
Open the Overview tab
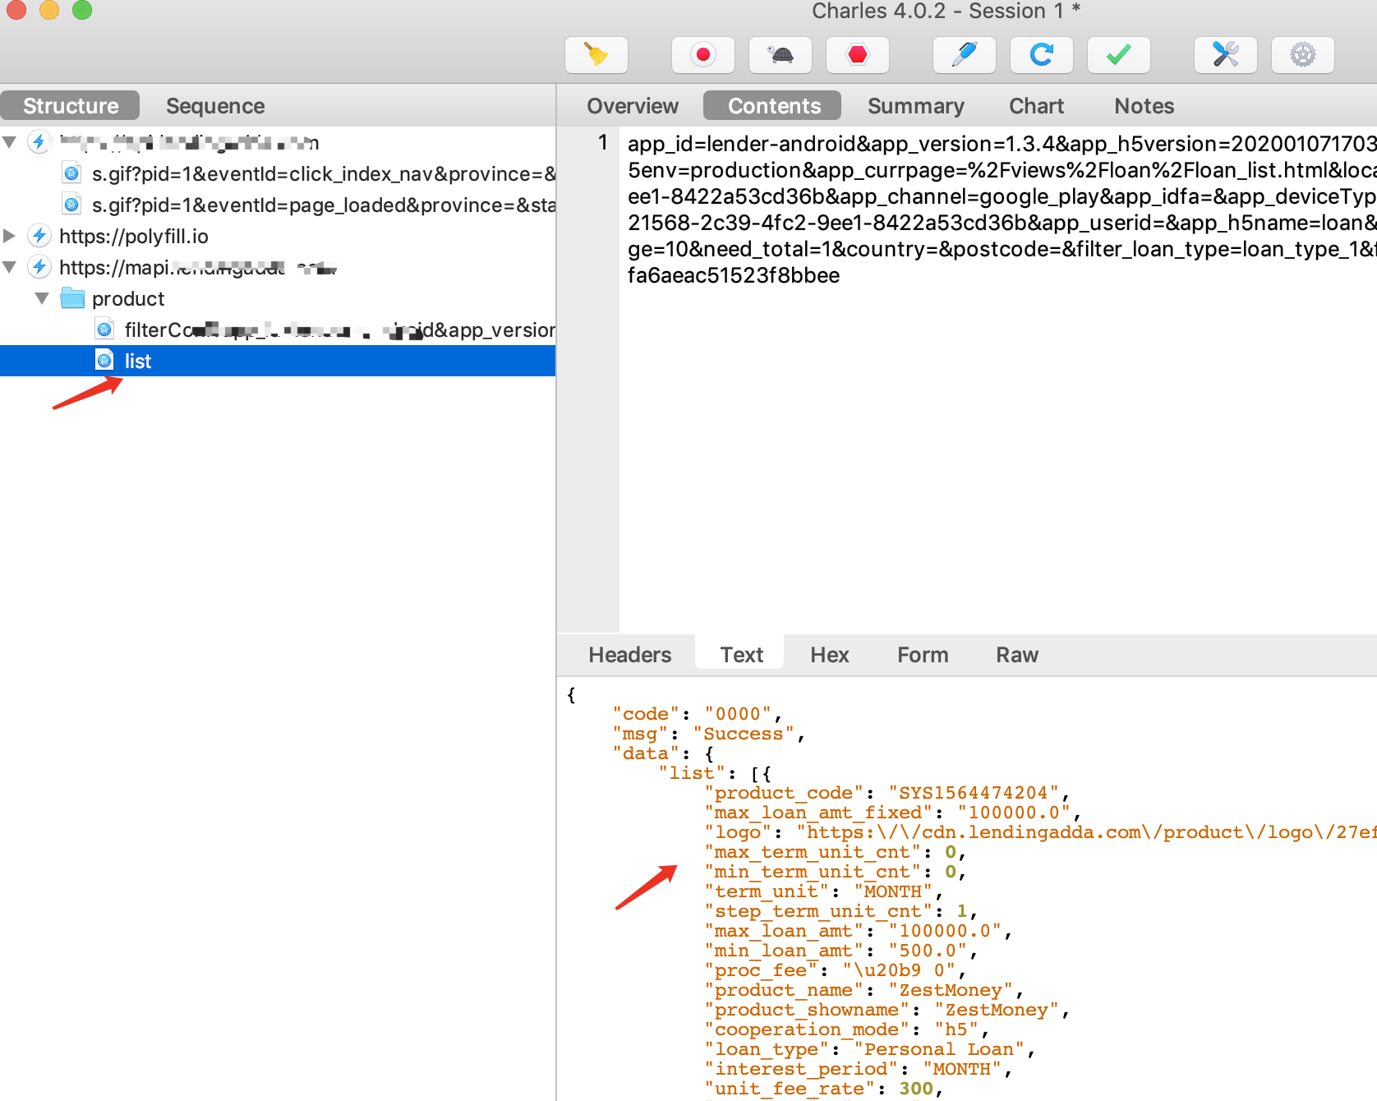(x=633, y=106)
